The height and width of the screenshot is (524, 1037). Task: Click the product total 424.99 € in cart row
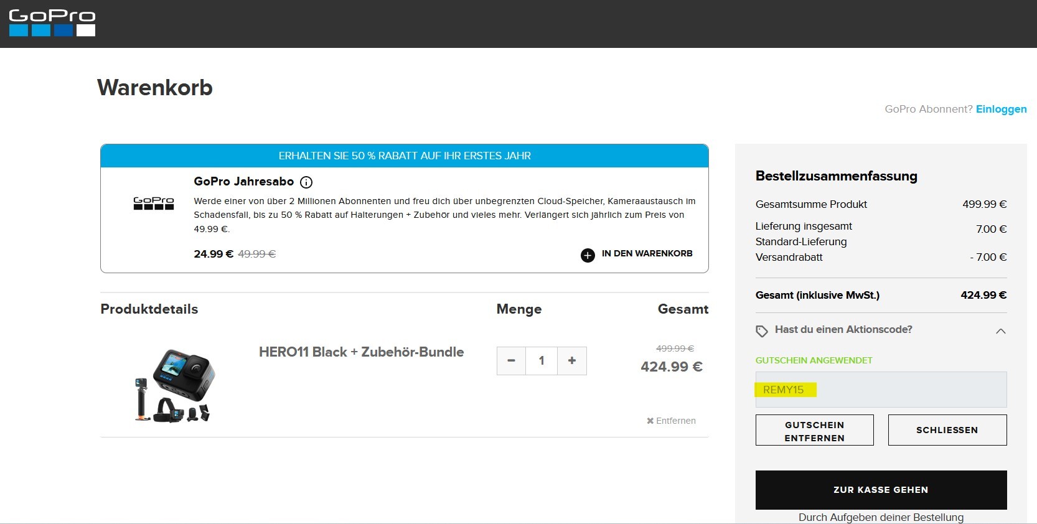pyautogui.click(x=672, y=367)
